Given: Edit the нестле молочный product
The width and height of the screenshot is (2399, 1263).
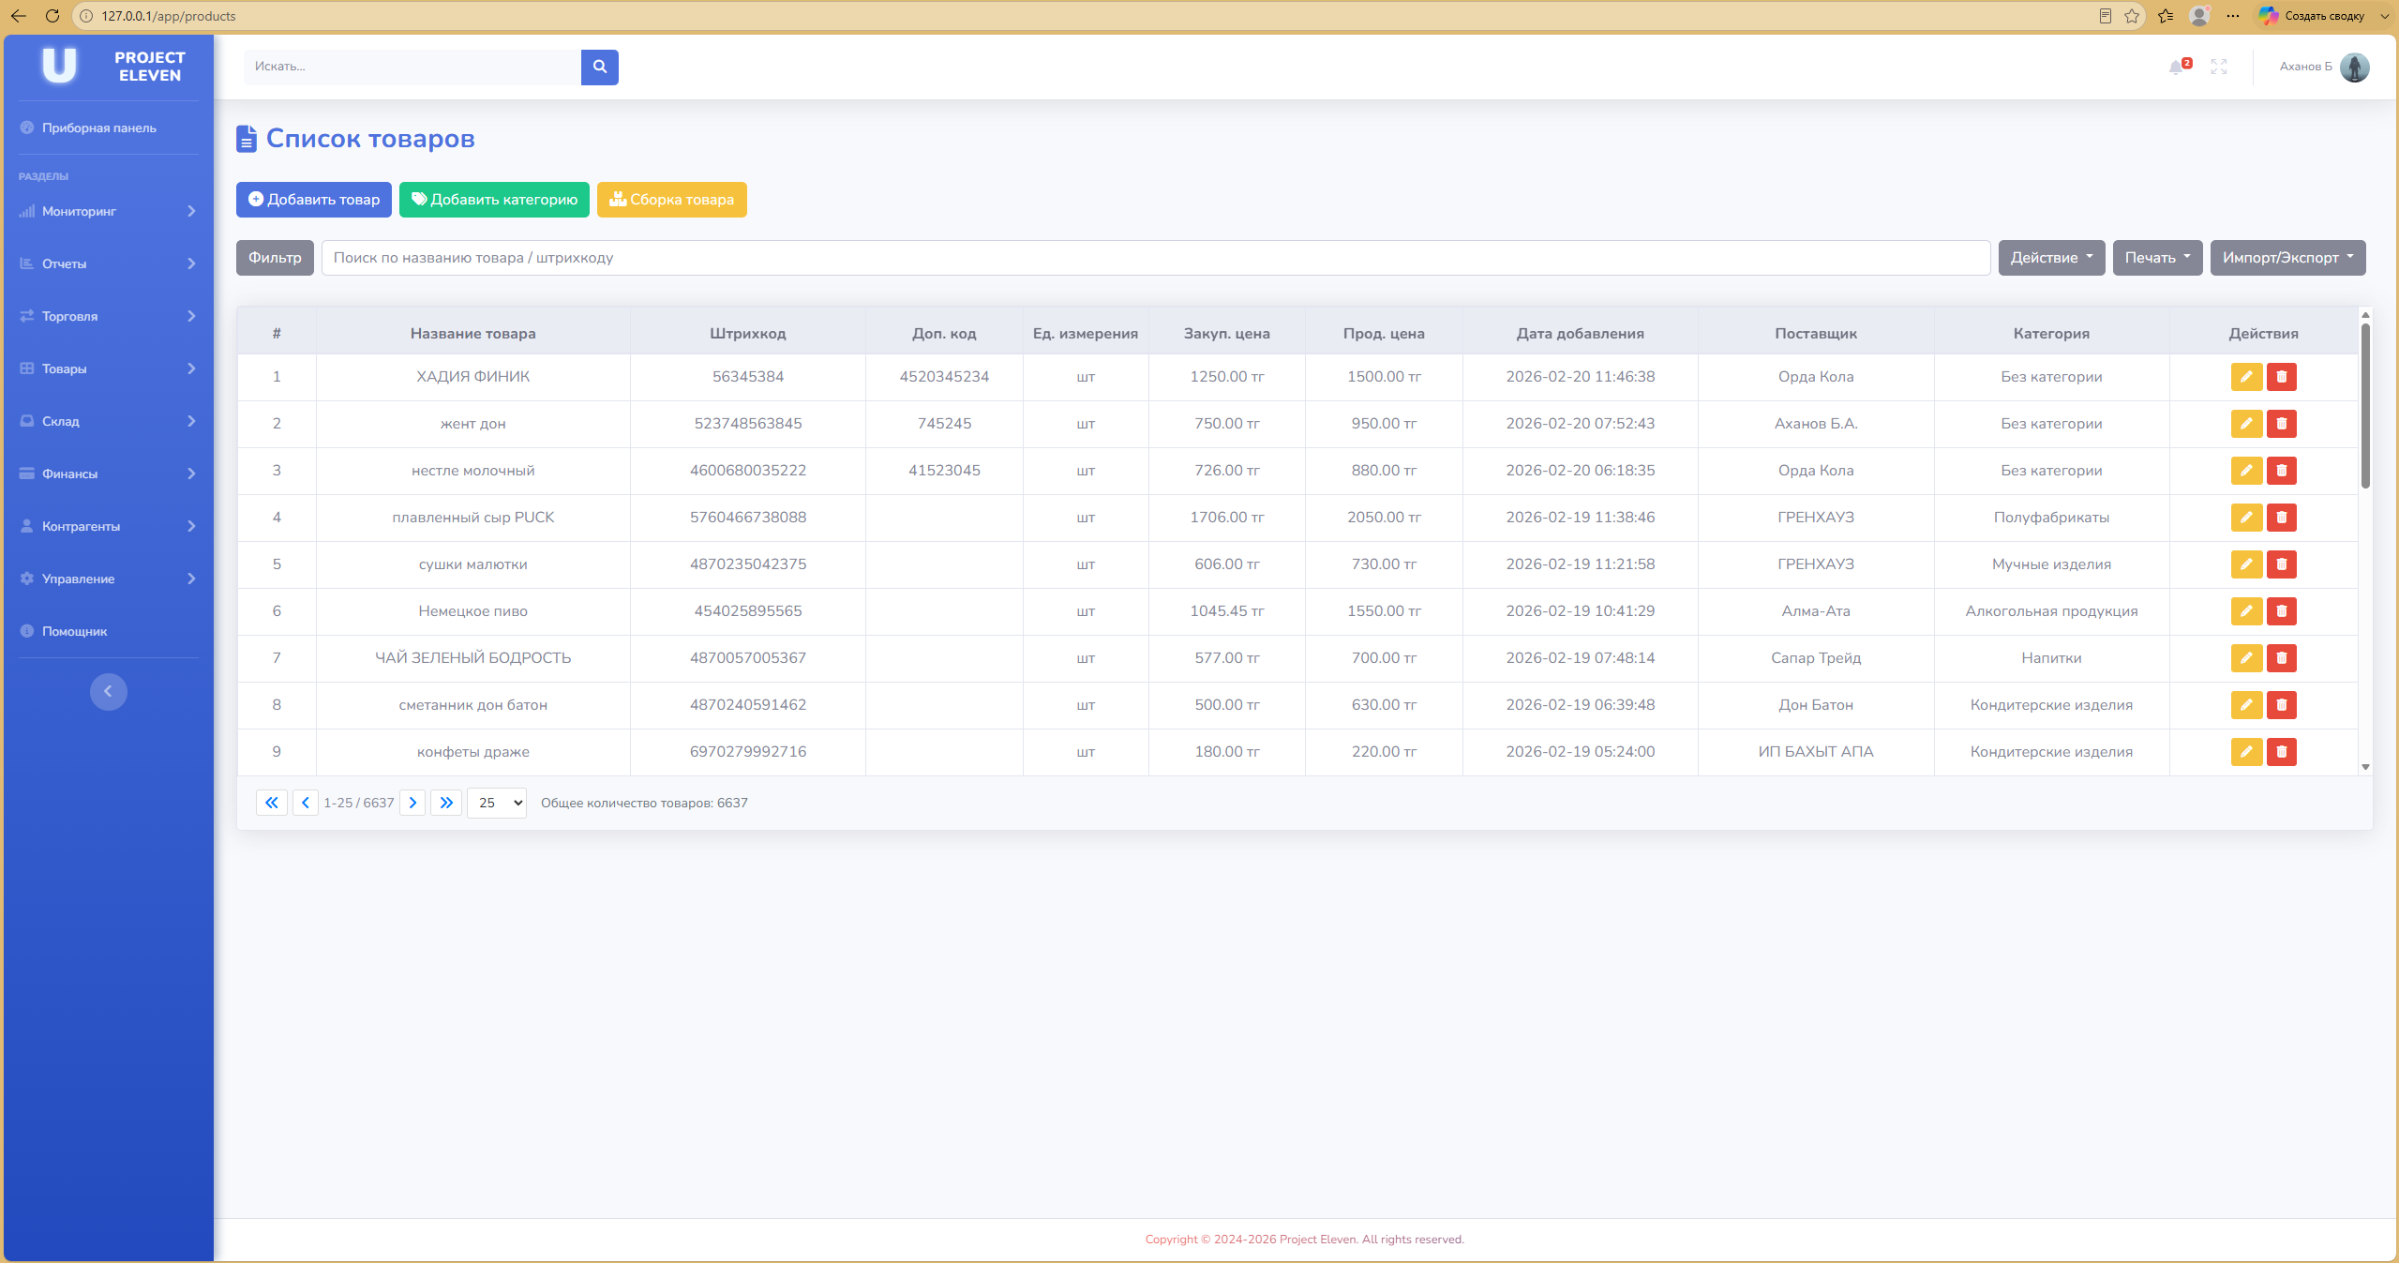Looking at the screenshot, I should [x=2246, y=471].
